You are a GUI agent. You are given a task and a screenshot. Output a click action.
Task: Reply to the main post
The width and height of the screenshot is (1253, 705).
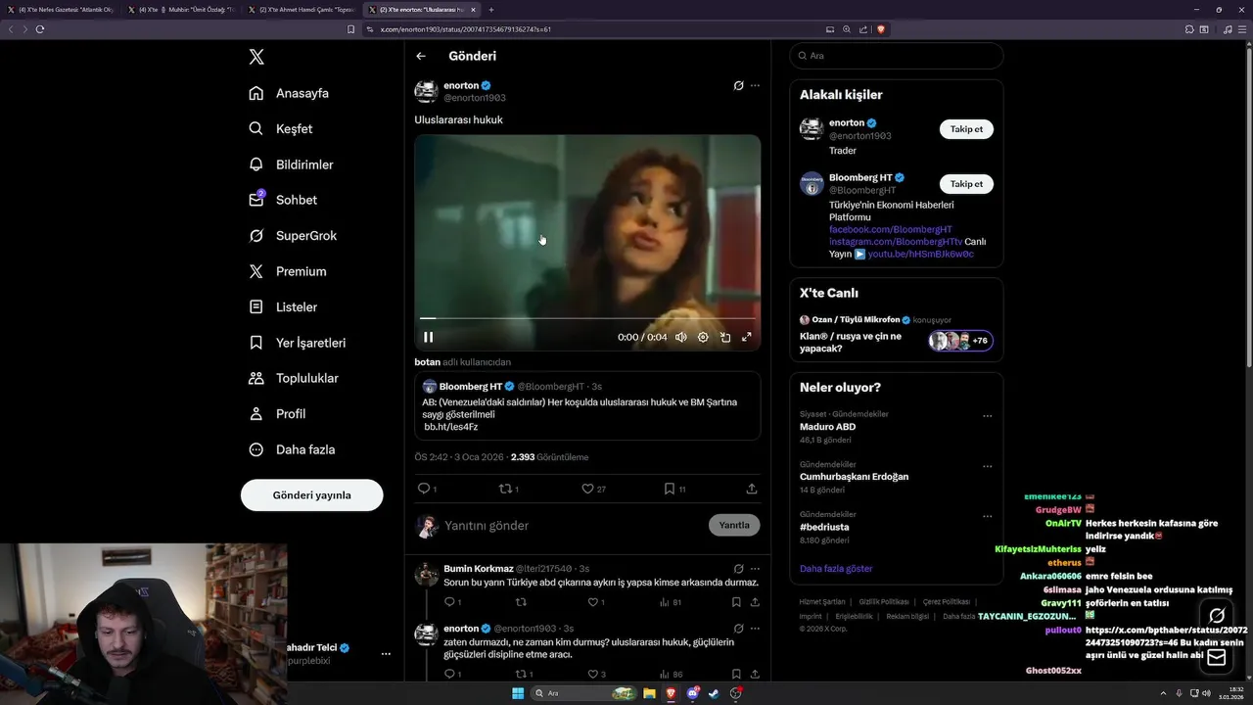pyautogui.click(x=426, y=489)
